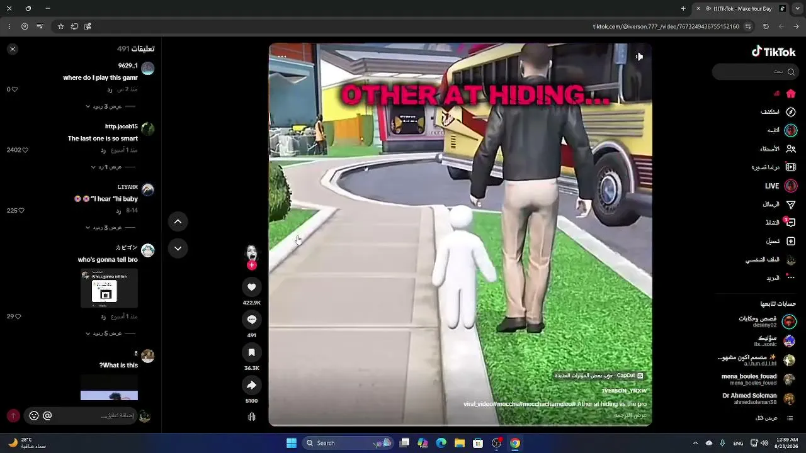
Task: Post comment with red arrow button
Action: [x=13, y=416]
